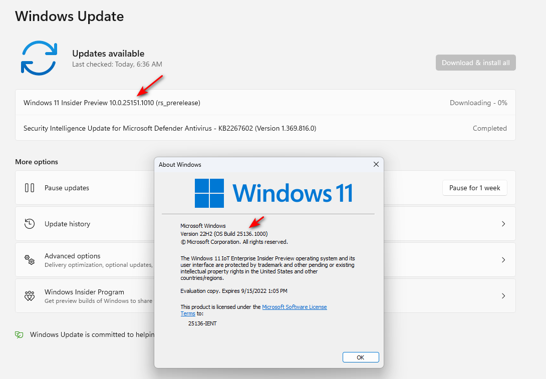546x379 pixels.
Task: Click OK in the About Windows dialog
Action: pyautogui.click(x=361, y=357)
